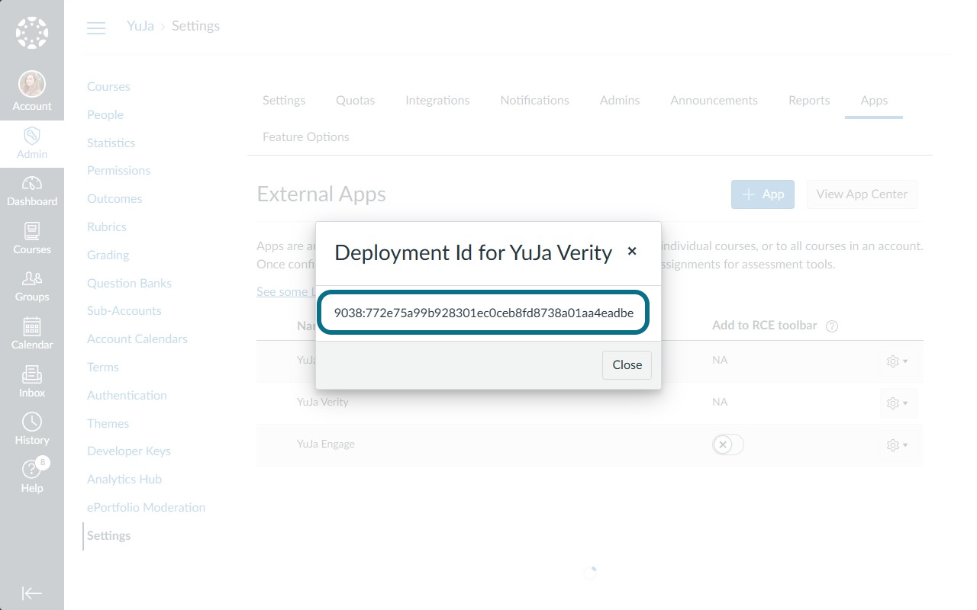The height and width of the screenshot is (610, 977).
Task: Click the Close button in dialog
Action: [x=627, y=364]
